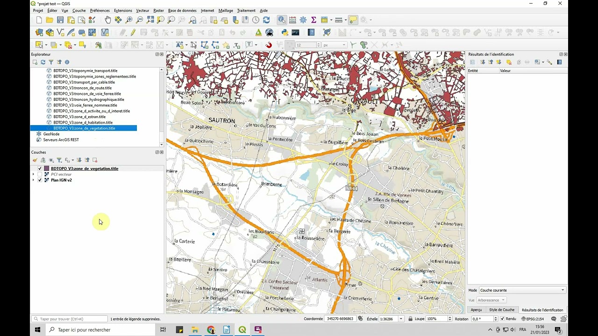Filter the Explorateur browser tree
The image size is (598, 336).
[x=51, y=62]
